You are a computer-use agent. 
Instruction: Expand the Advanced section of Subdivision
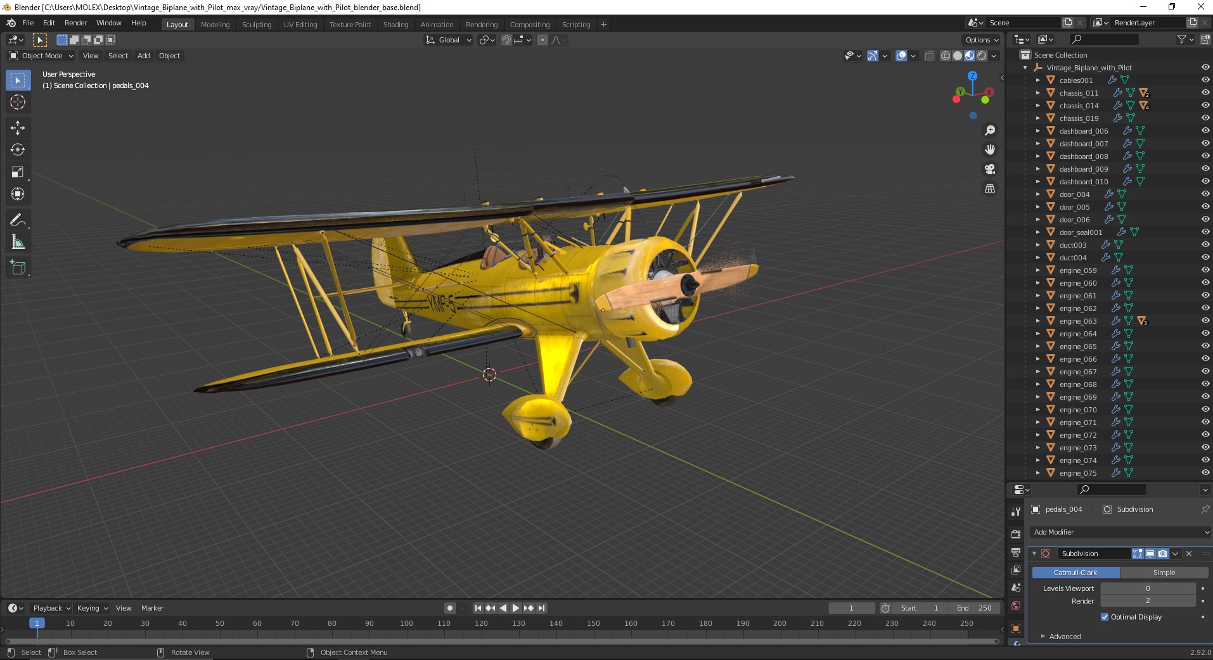tap(1064, 637)
